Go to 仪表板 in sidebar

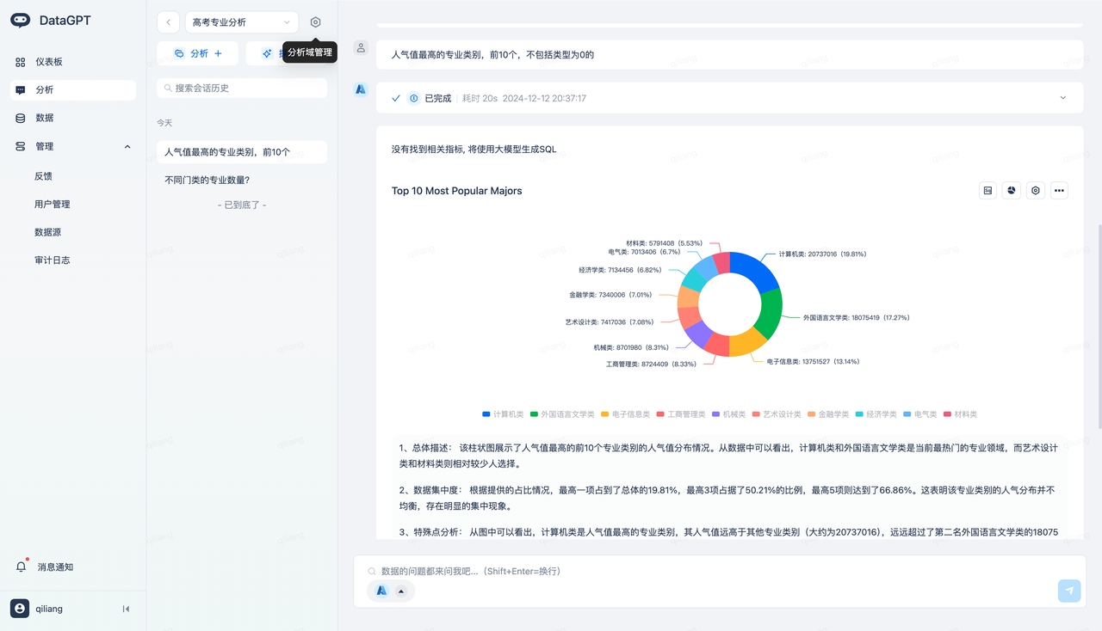49,62
